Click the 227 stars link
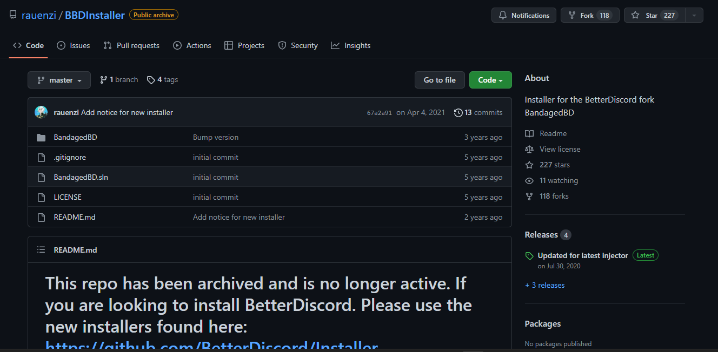This screenshot has width=718, height=352. (547, 165)
